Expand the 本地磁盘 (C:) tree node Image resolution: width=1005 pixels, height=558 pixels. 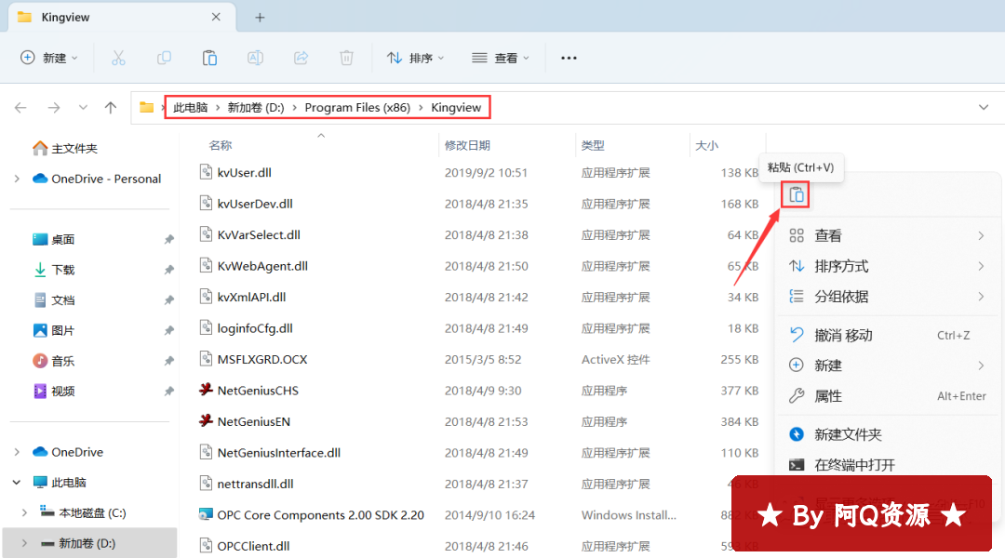25,513
